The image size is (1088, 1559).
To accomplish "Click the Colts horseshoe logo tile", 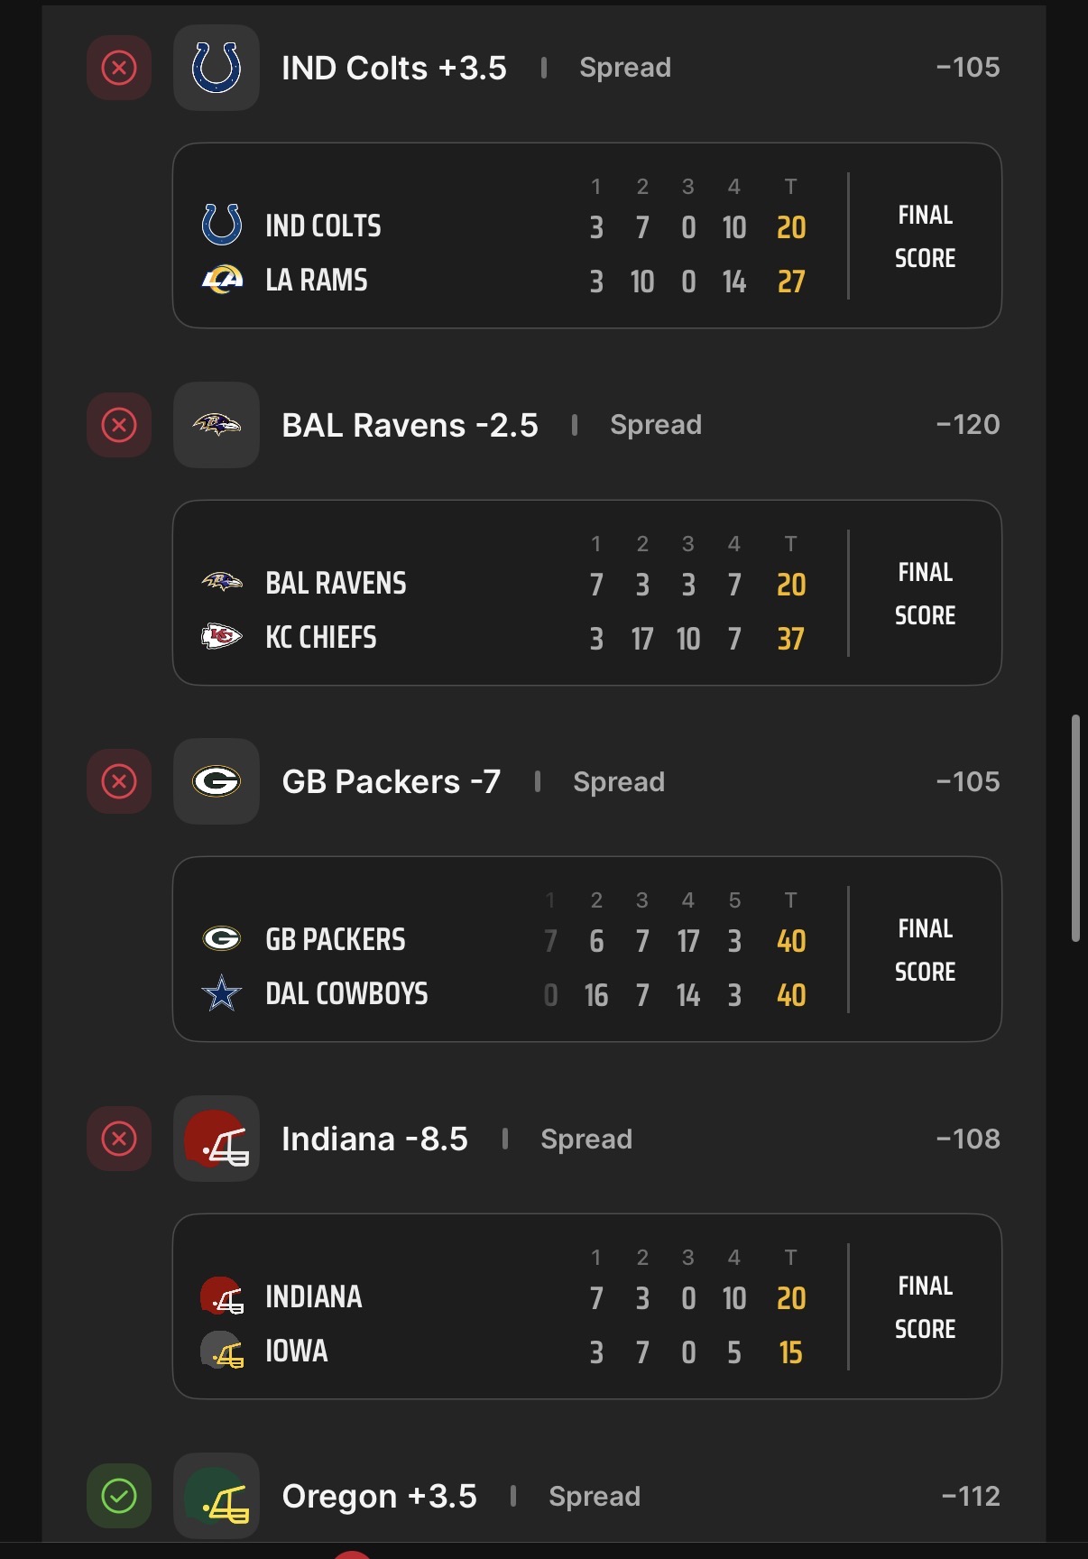I will point(217,68).
